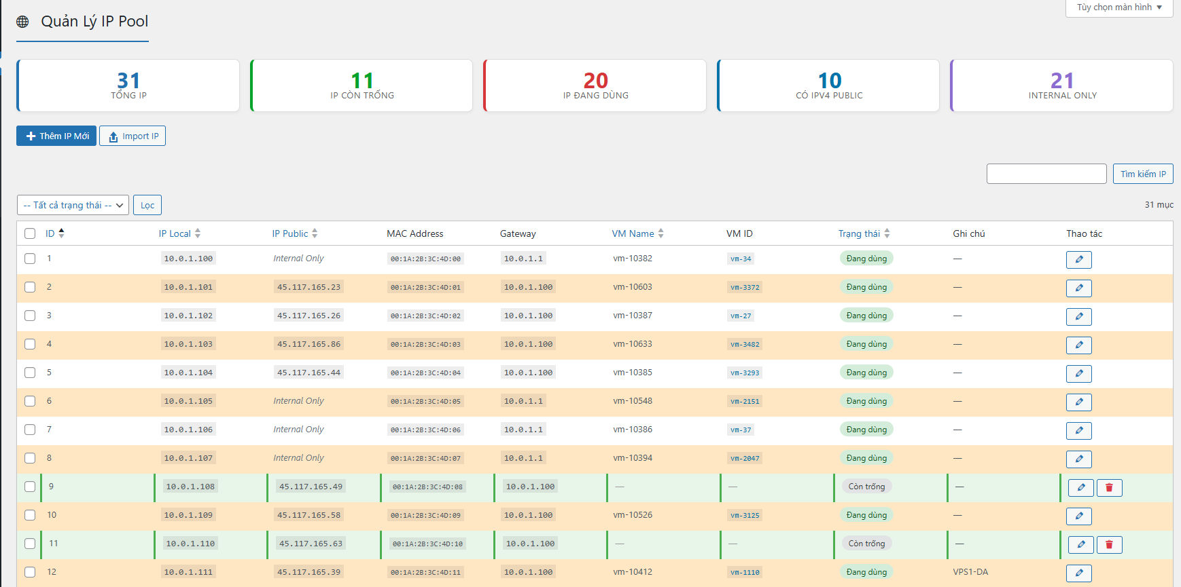Image resolution: width=1181 pixels, height=587 pixels.
Task: Edit the entry for vm-10386
Action: click(1078, 430)
